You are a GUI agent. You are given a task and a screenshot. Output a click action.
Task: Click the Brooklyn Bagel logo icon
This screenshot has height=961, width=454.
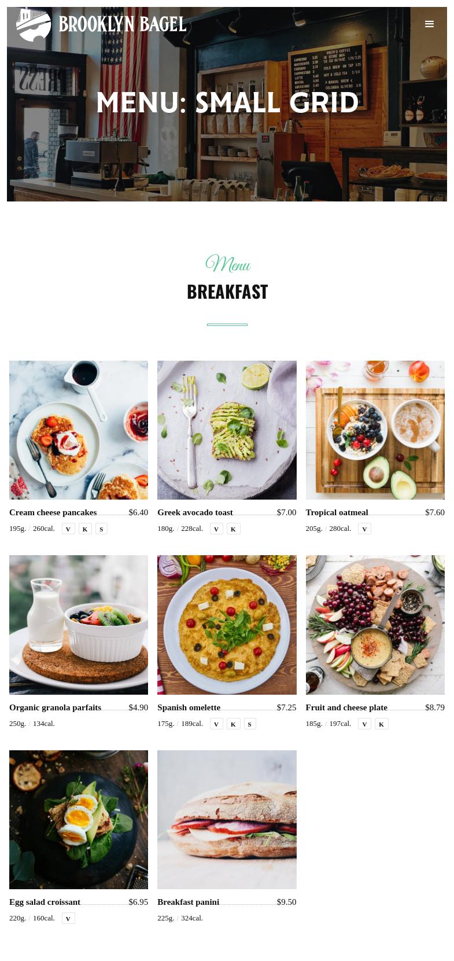click(34, 24)
